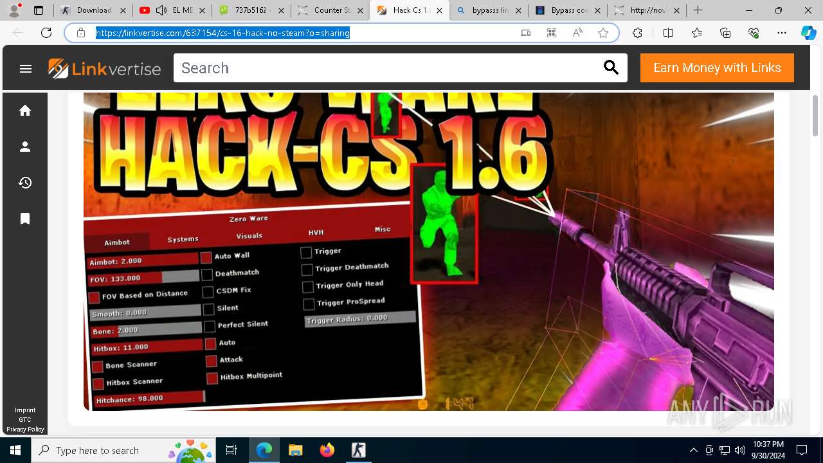Screen dimensions: 823x463
Task: Open Edge Settings and more menu
Action: 782,33
